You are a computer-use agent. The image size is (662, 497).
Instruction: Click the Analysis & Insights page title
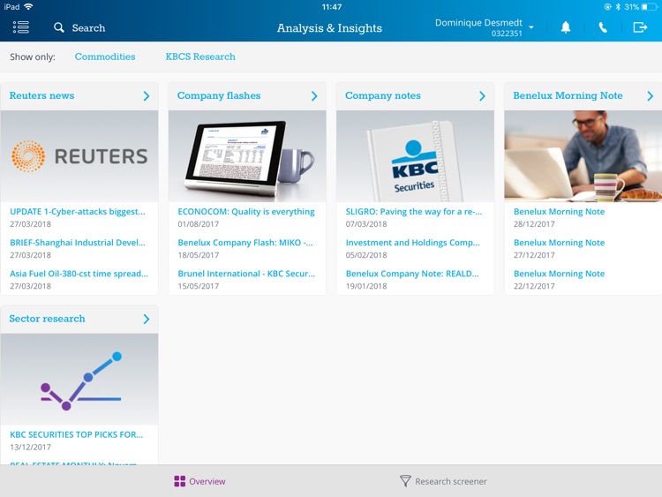(x=329, y=28)
